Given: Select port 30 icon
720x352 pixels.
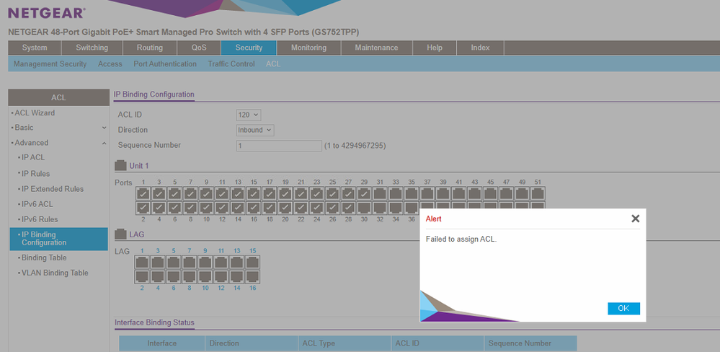Looking at the screenshot, I should pos(364,208).
